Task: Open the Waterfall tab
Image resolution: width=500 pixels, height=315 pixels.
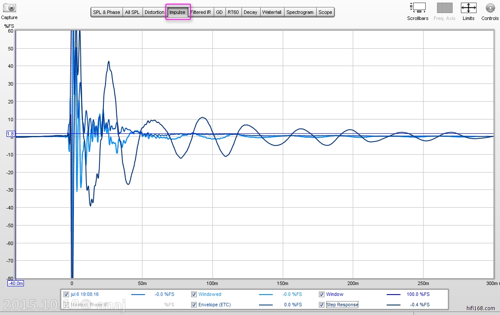Action: click(x=272, y=12)
